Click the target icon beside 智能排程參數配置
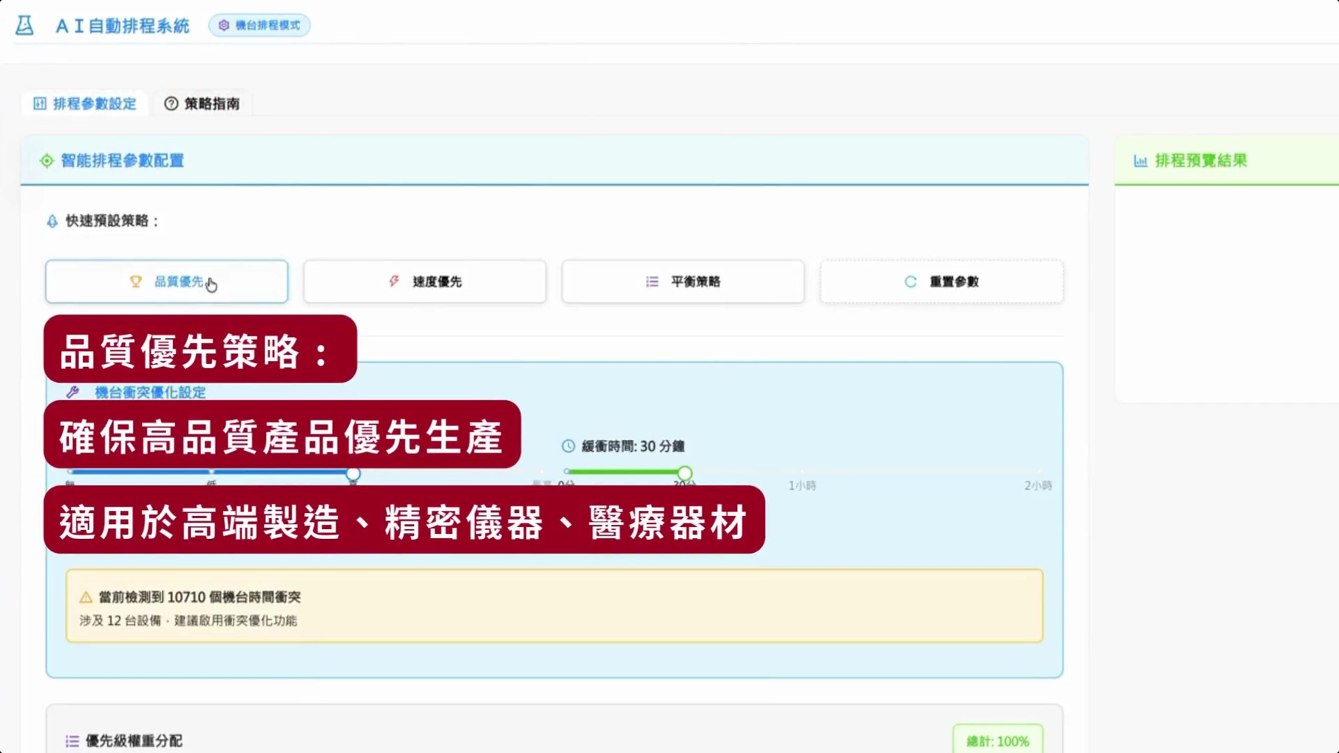The height and width of the screenshot is (753, 1339). tap(47, 161)
